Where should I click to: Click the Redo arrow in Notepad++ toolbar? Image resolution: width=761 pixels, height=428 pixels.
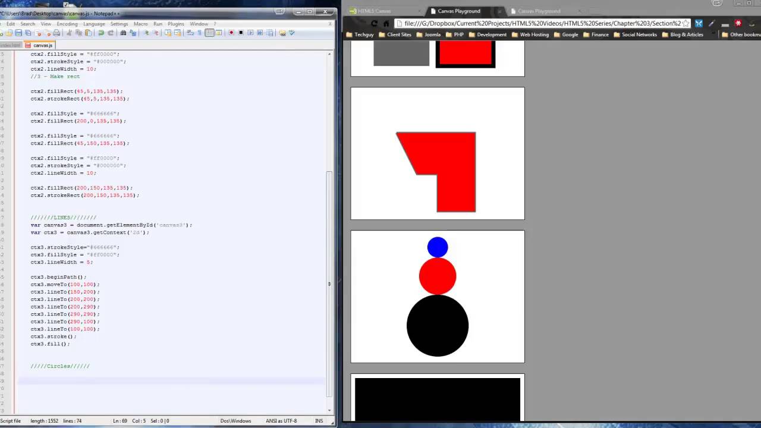pos(111,33)
